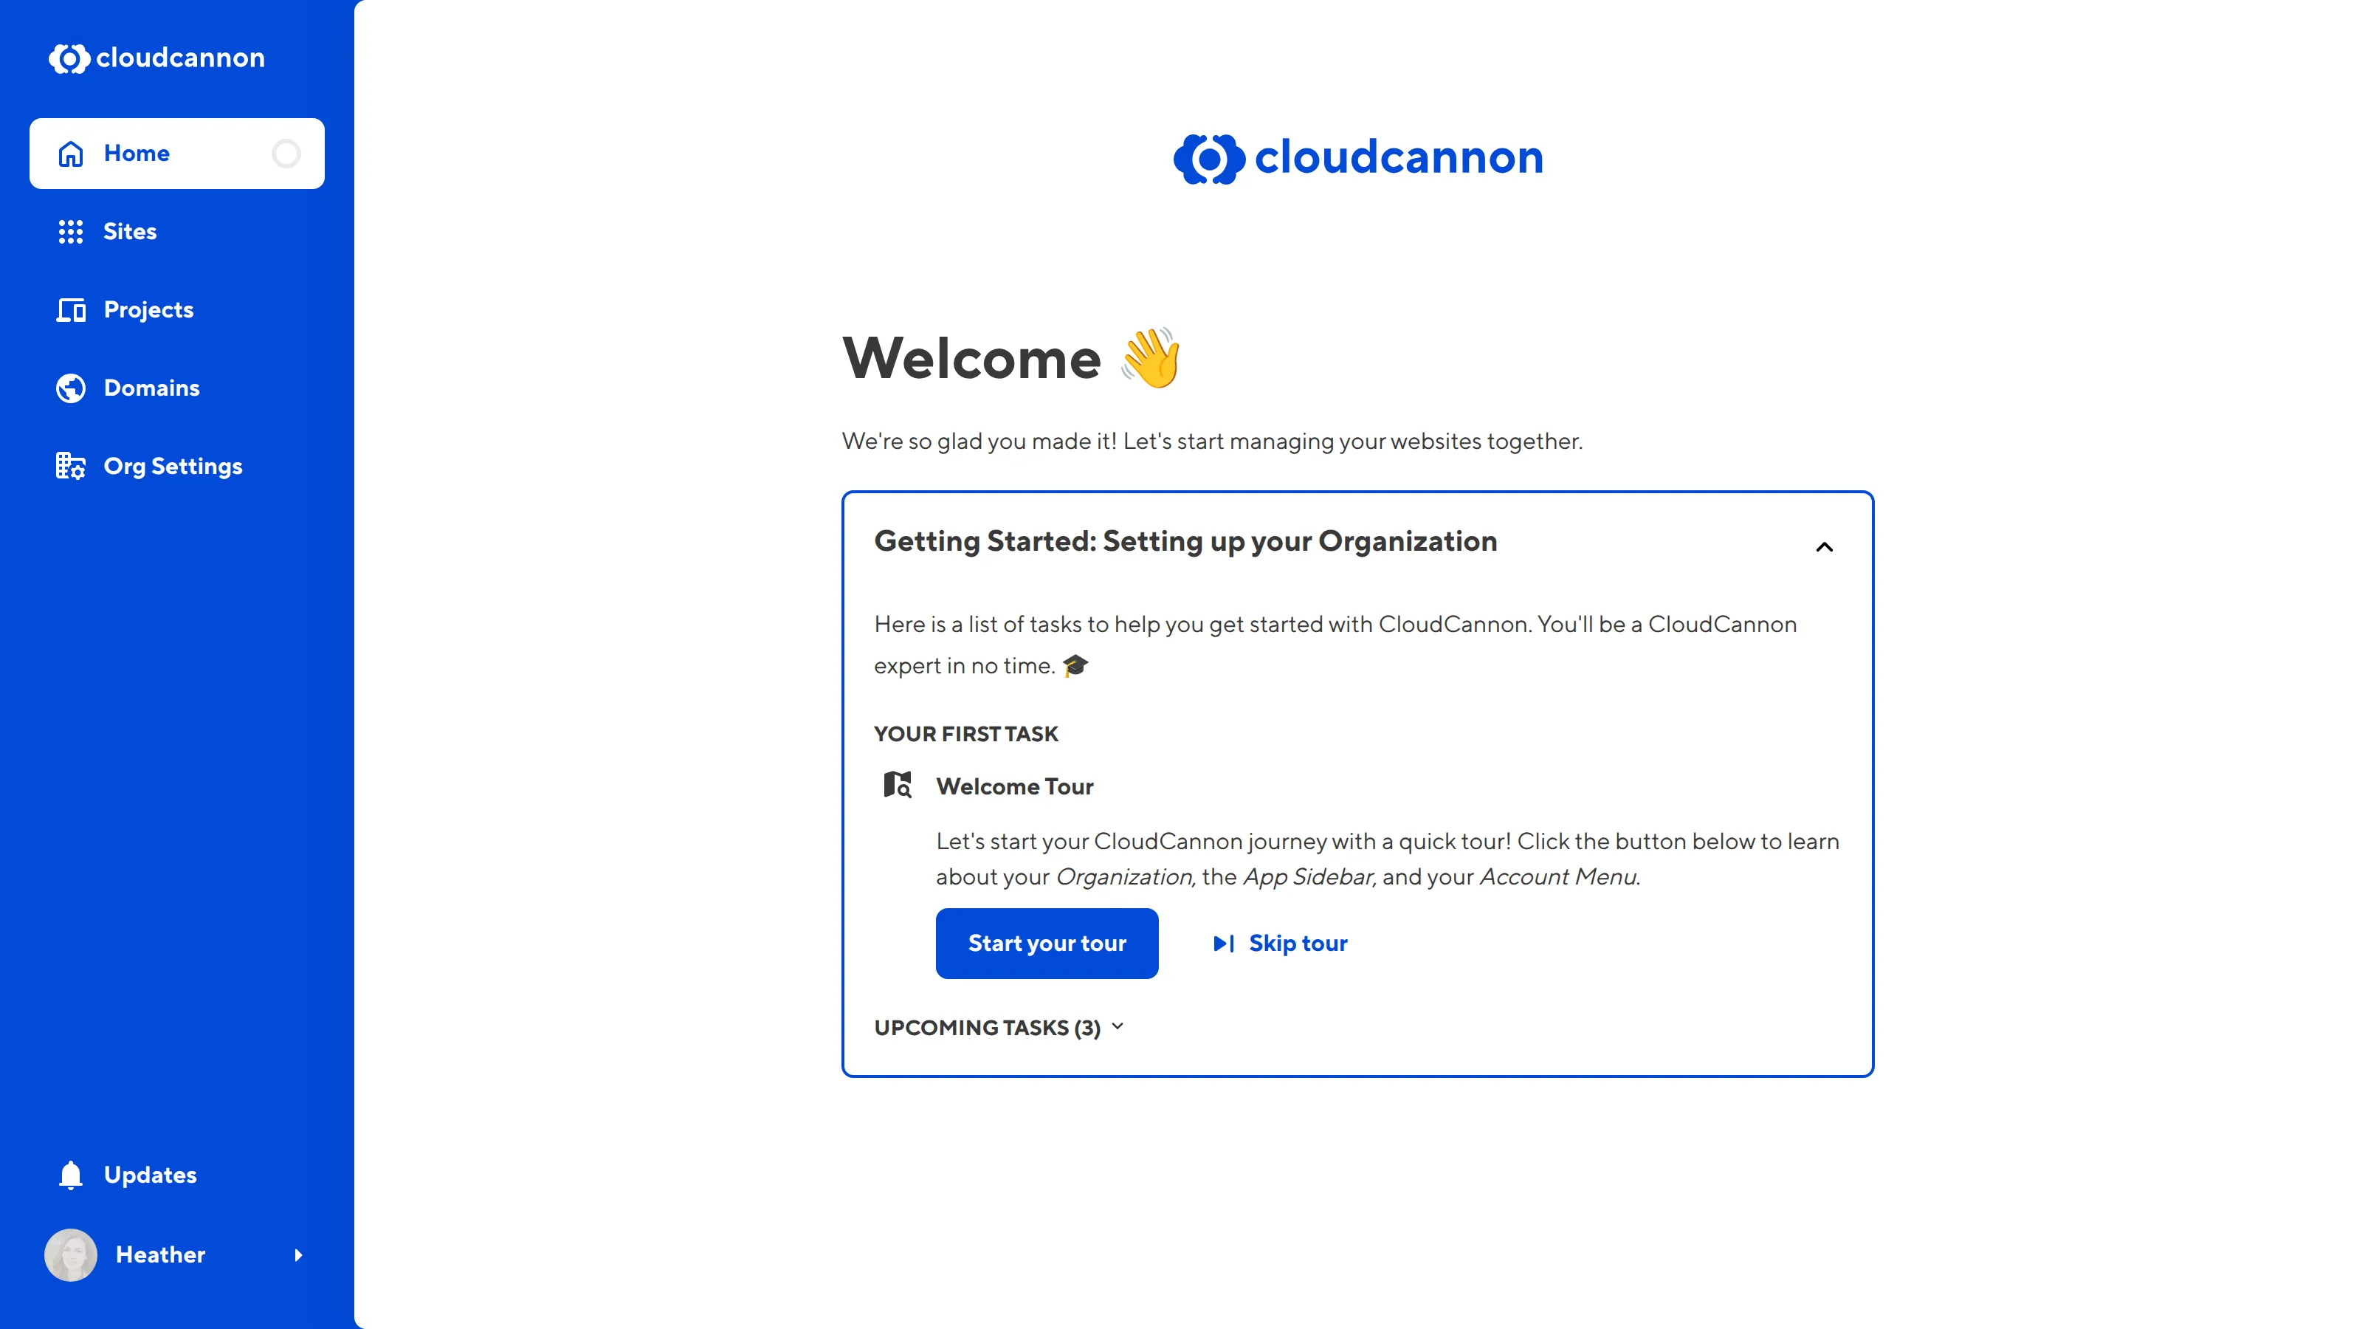
Task: Select Sites in the navigation sidebar
Action: pos(129,232)
